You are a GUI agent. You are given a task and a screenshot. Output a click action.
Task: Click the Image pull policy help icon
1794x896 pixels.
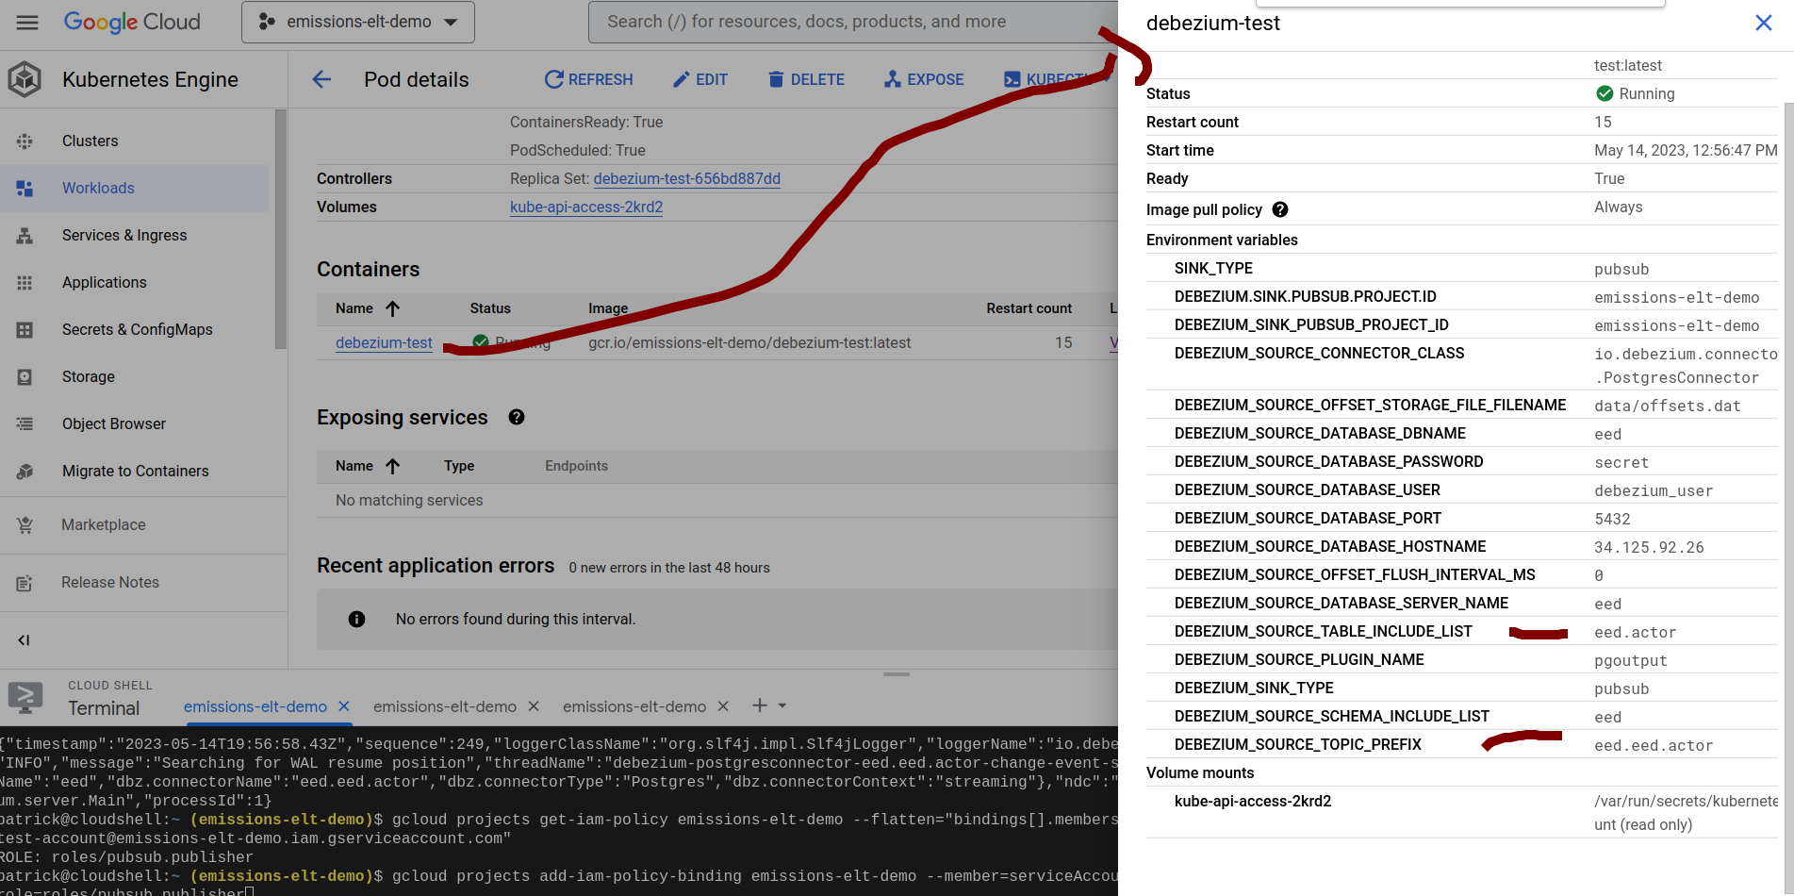(x=1280, y=209)
